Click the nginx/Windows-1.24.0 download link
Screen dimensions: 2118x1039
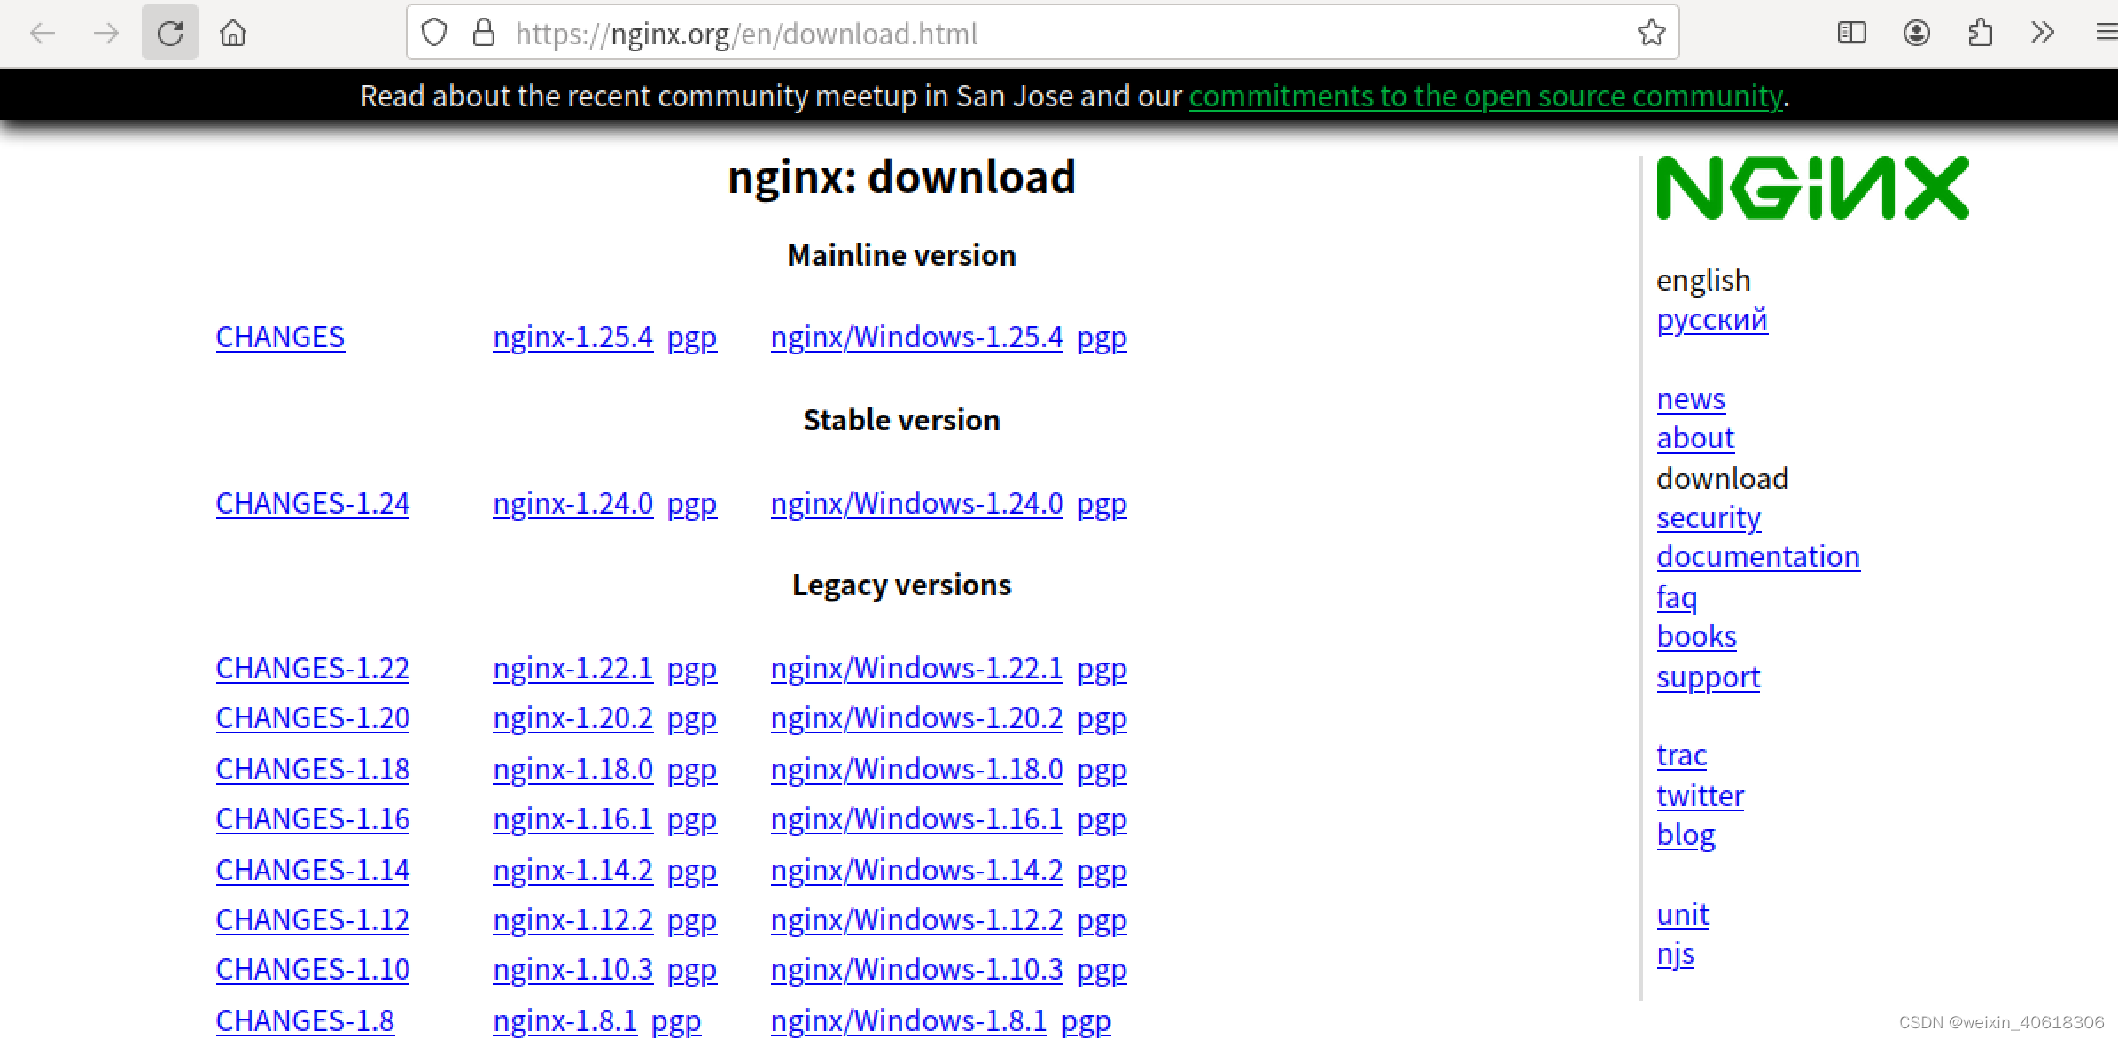915,503
